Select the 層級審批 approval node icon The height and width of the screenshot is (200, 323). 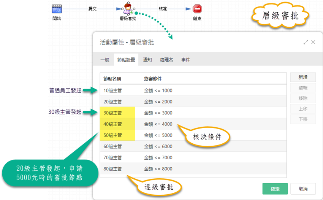pos(128,9)
